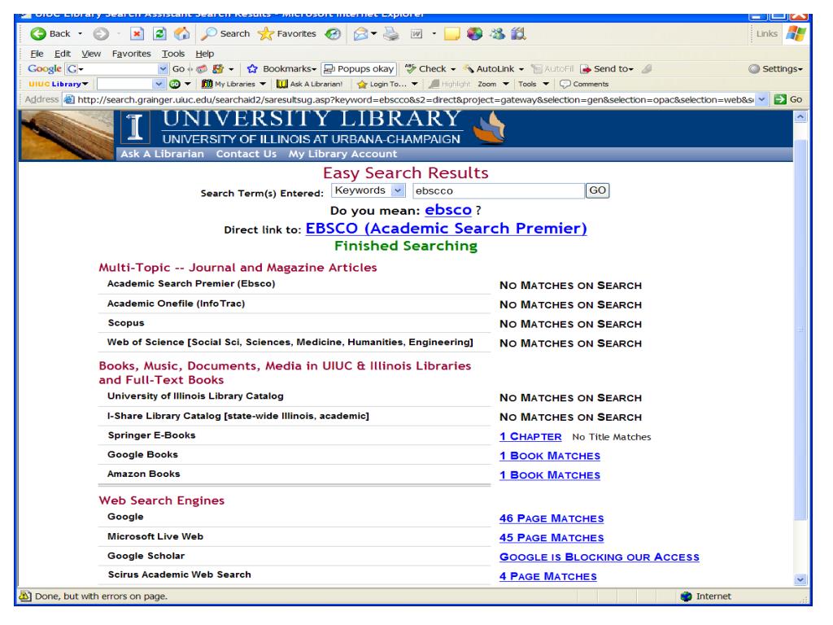The width and height of the screenshot is (833, 625).
Task: Open Amazon Books 1 Book Matches link
Action: pyautogui.click(x=550, y=475)
